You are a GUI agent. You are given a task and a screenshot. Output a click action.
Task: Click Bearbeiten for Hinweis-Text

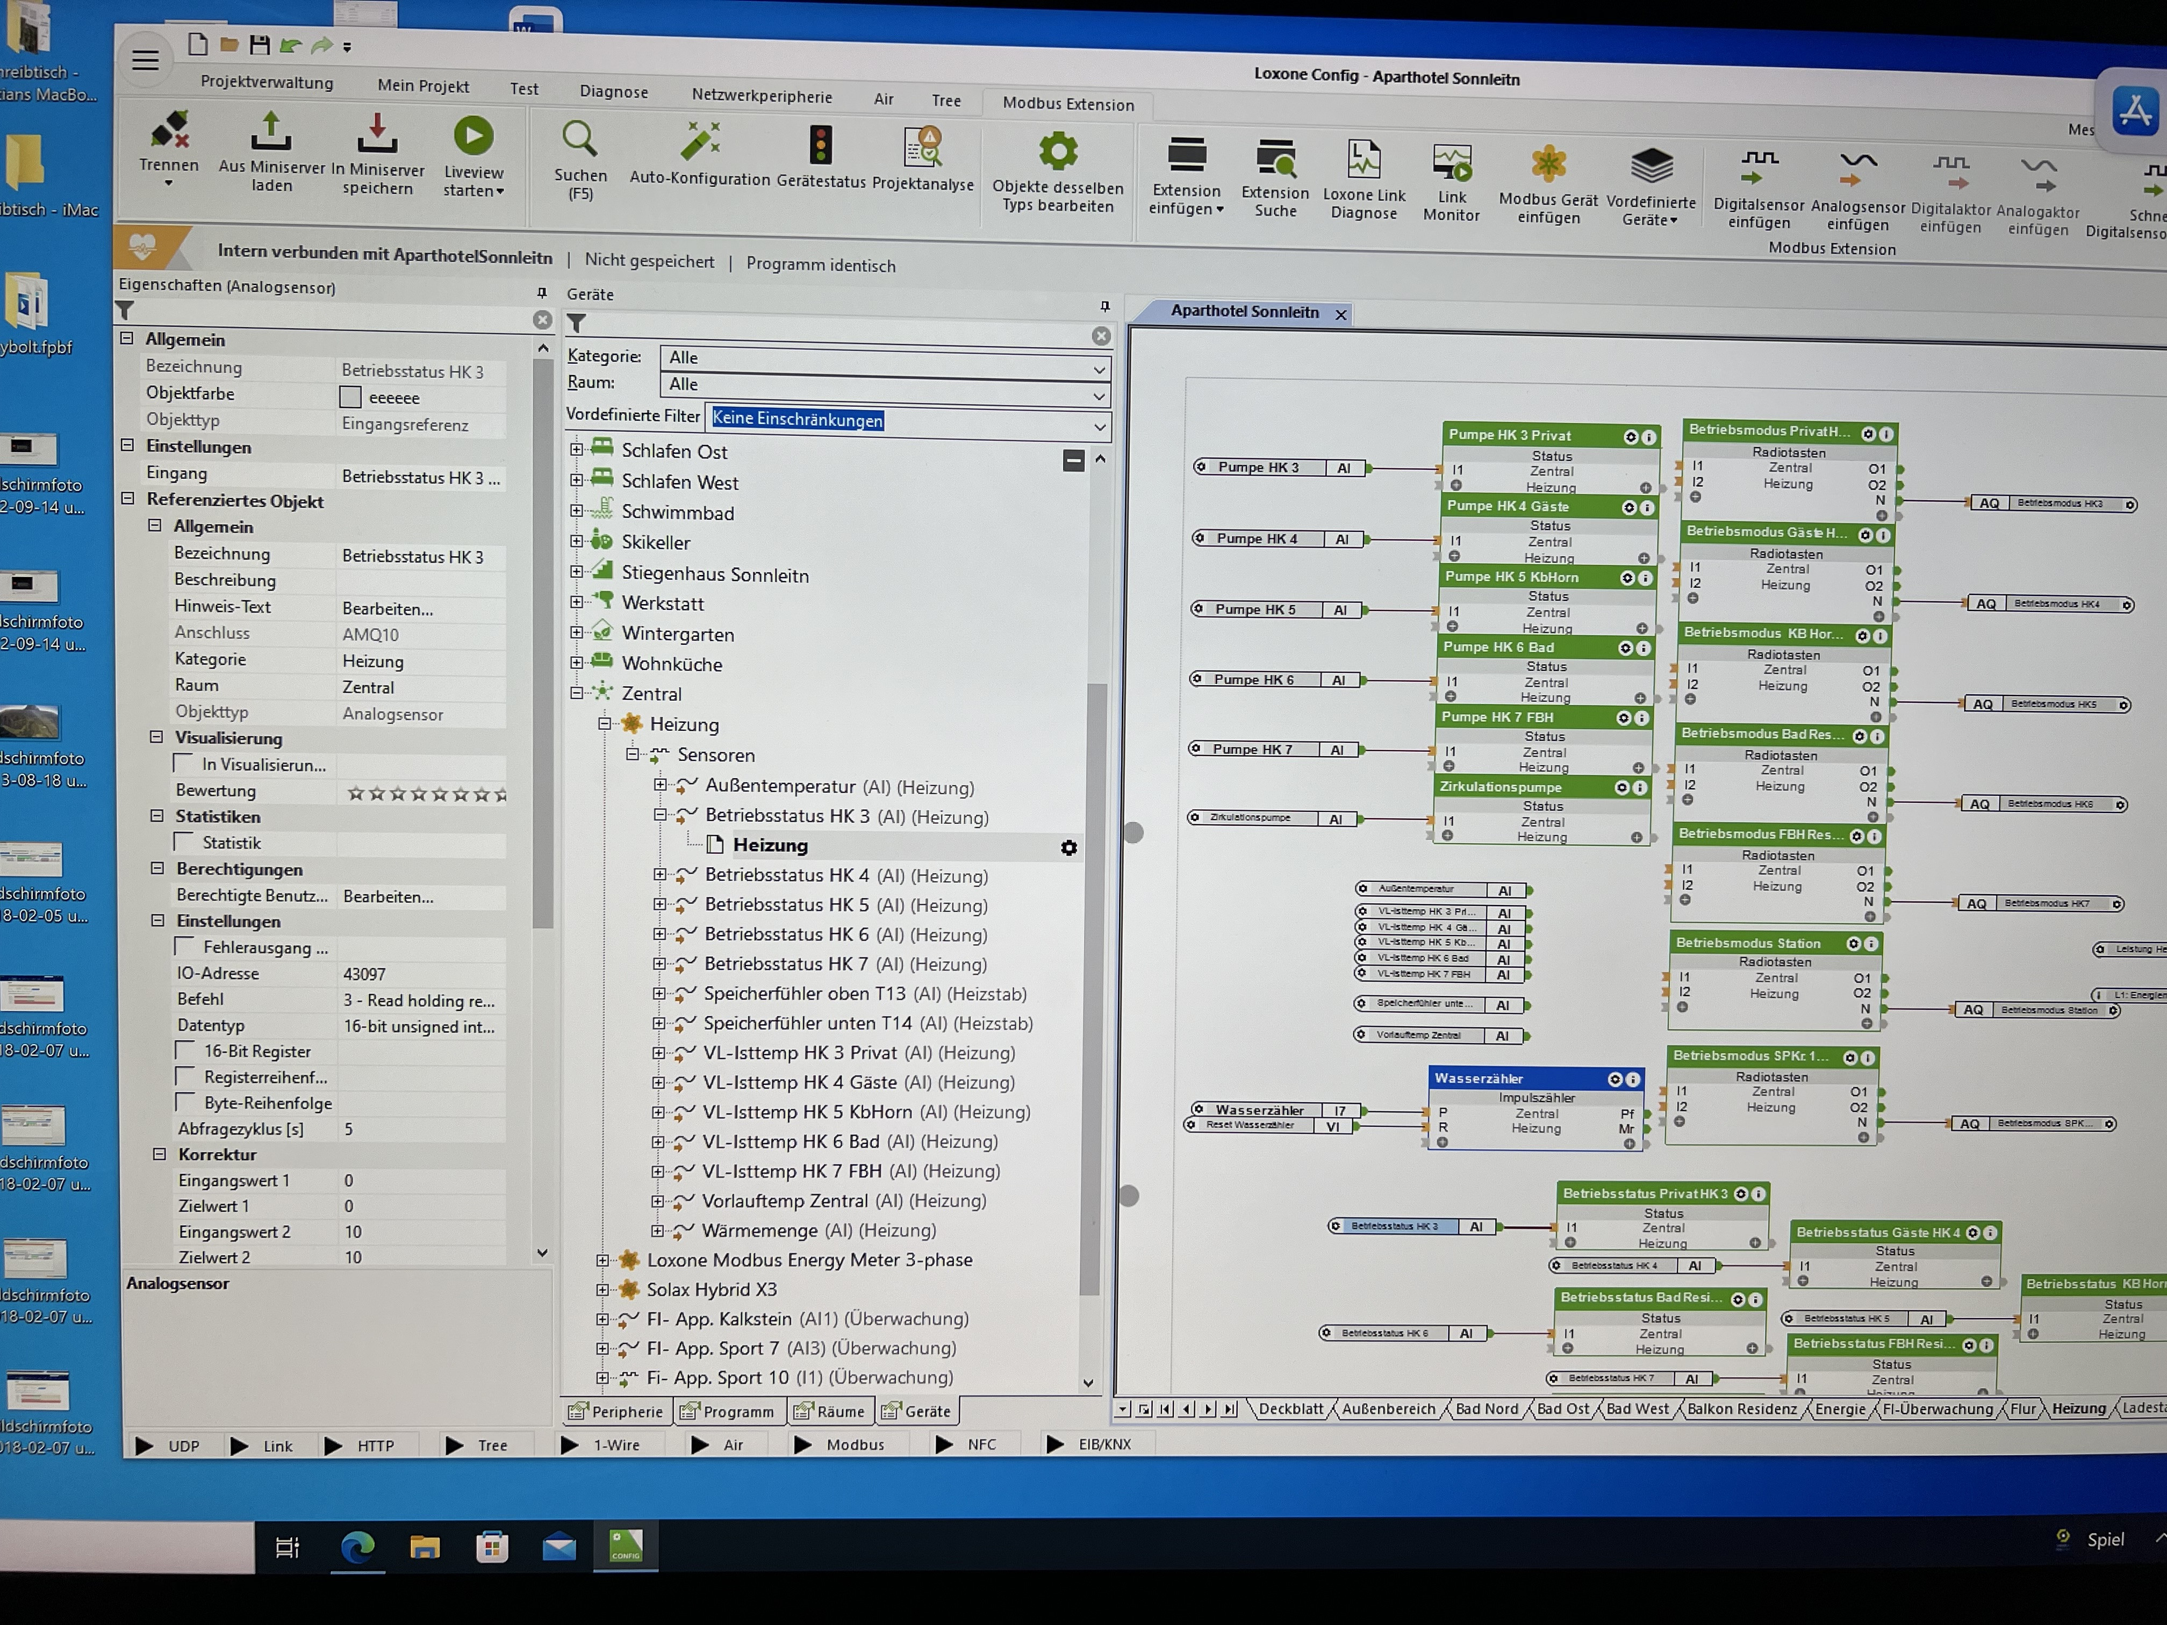387,608
